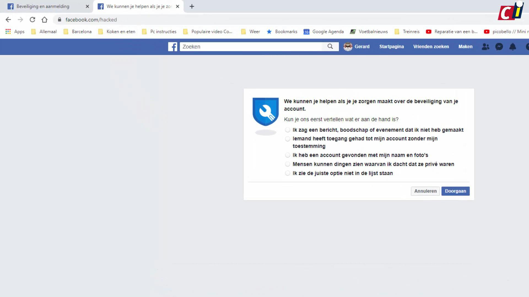The image size is (529, 297).
Task: Select 'Iemand heeft toegang gehad tot mijn account'
Action: 287,139
